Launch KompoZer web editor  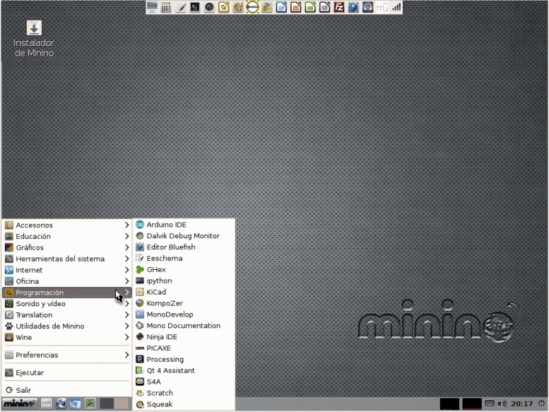(184, 303)
